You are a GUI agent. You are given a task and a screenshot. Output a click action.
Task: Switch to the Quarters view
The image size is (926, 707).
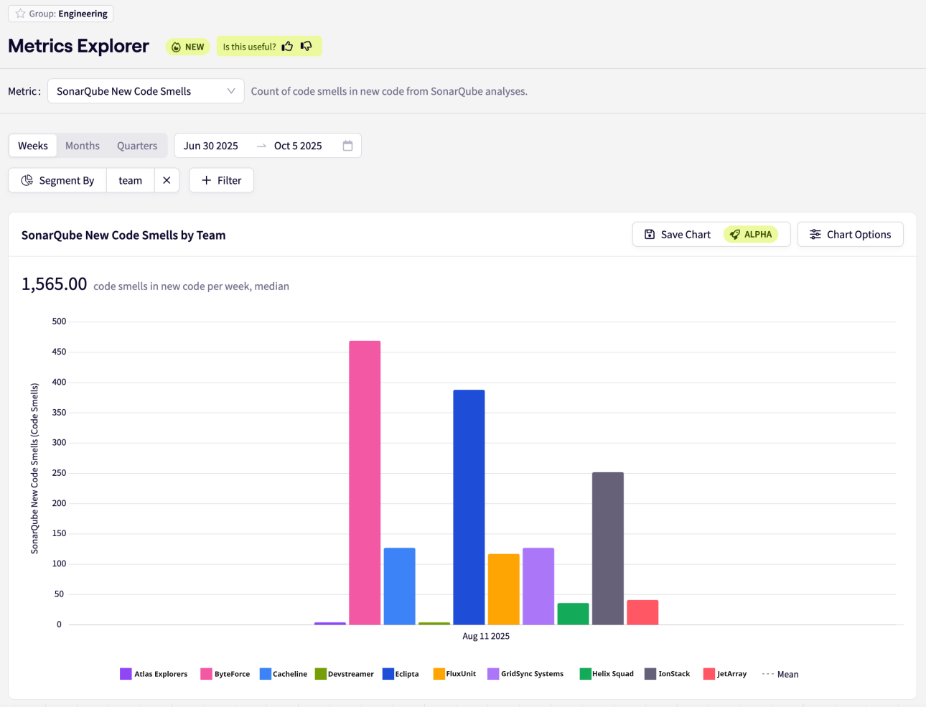137,146
